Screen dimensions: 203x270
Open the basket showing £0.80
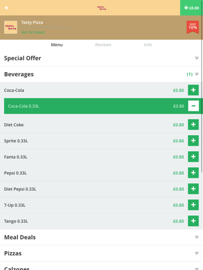tap(191, 8)
